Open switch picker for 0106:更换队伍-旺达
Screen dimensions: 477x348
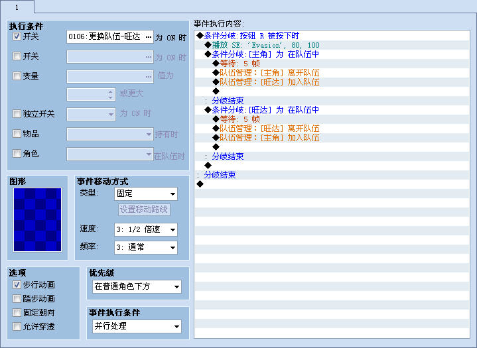coord(148,37)
